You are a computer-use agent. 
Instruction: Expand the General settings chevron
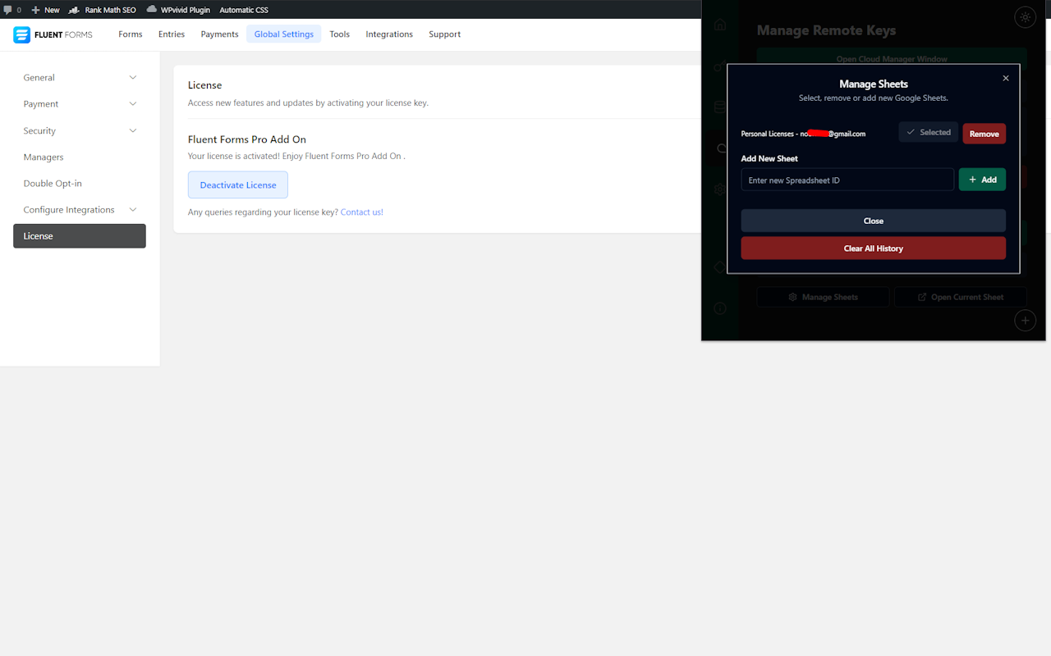pyautogui.click(x=133, y=78)
